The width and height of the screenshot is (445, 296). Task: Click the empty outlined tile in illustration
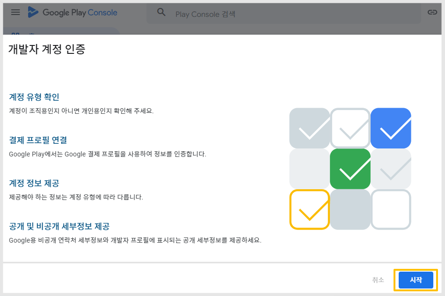[x=391, y=209]
